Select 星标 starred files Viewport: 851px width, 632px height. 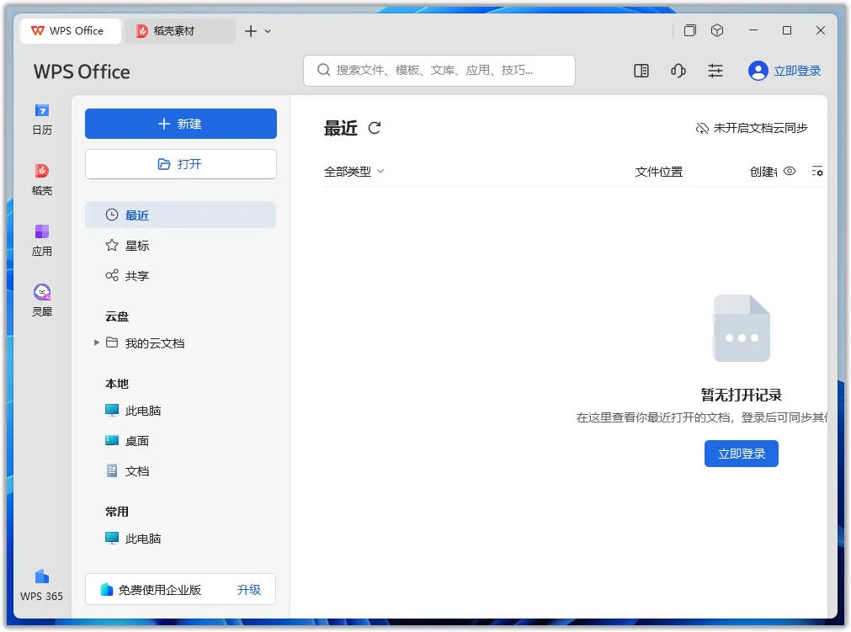pos(181,245)
